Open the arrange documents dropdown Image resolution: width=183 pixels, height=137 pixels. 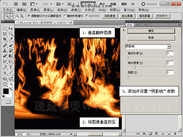pos(63,4)
